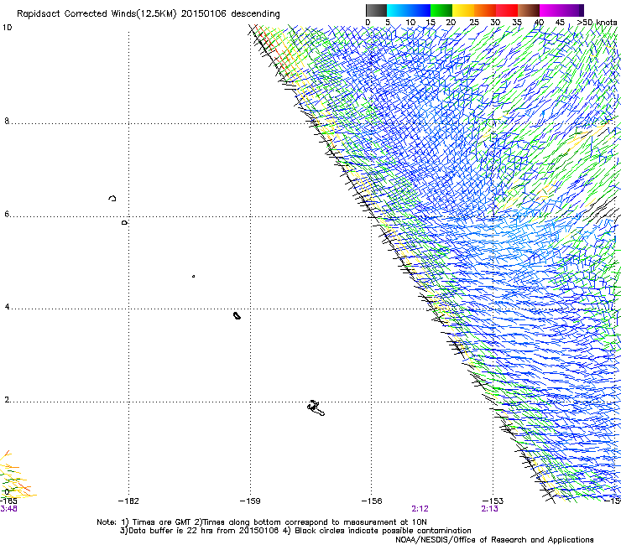Click the legend tick label 10
Viewport: 621px width, 545px height.
pyautogui.click(x=410, y=23)
